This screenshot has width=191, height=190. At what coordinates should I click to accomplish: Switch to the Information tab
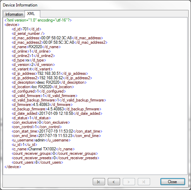pos(14,14)
